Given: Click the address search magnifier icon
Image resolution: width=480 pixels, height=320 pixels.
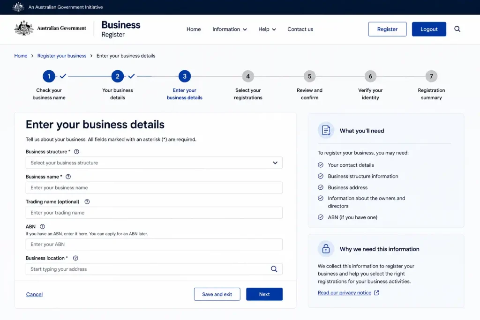Looking at the screenshot, I should tap(274, 269).
